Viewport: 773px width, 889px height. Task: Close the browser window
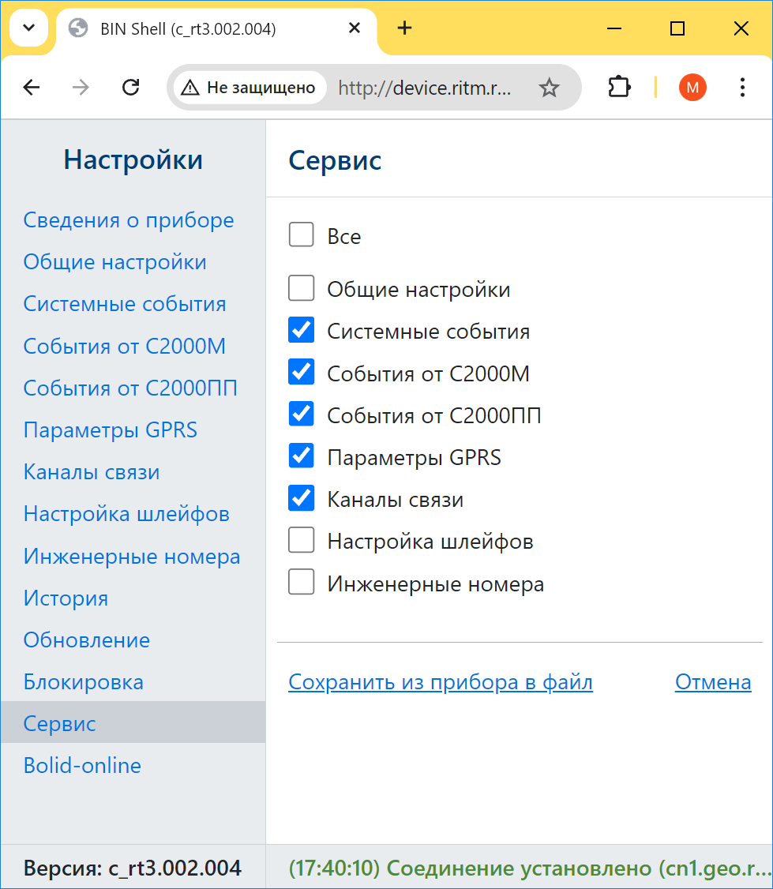tap(741, 28)
